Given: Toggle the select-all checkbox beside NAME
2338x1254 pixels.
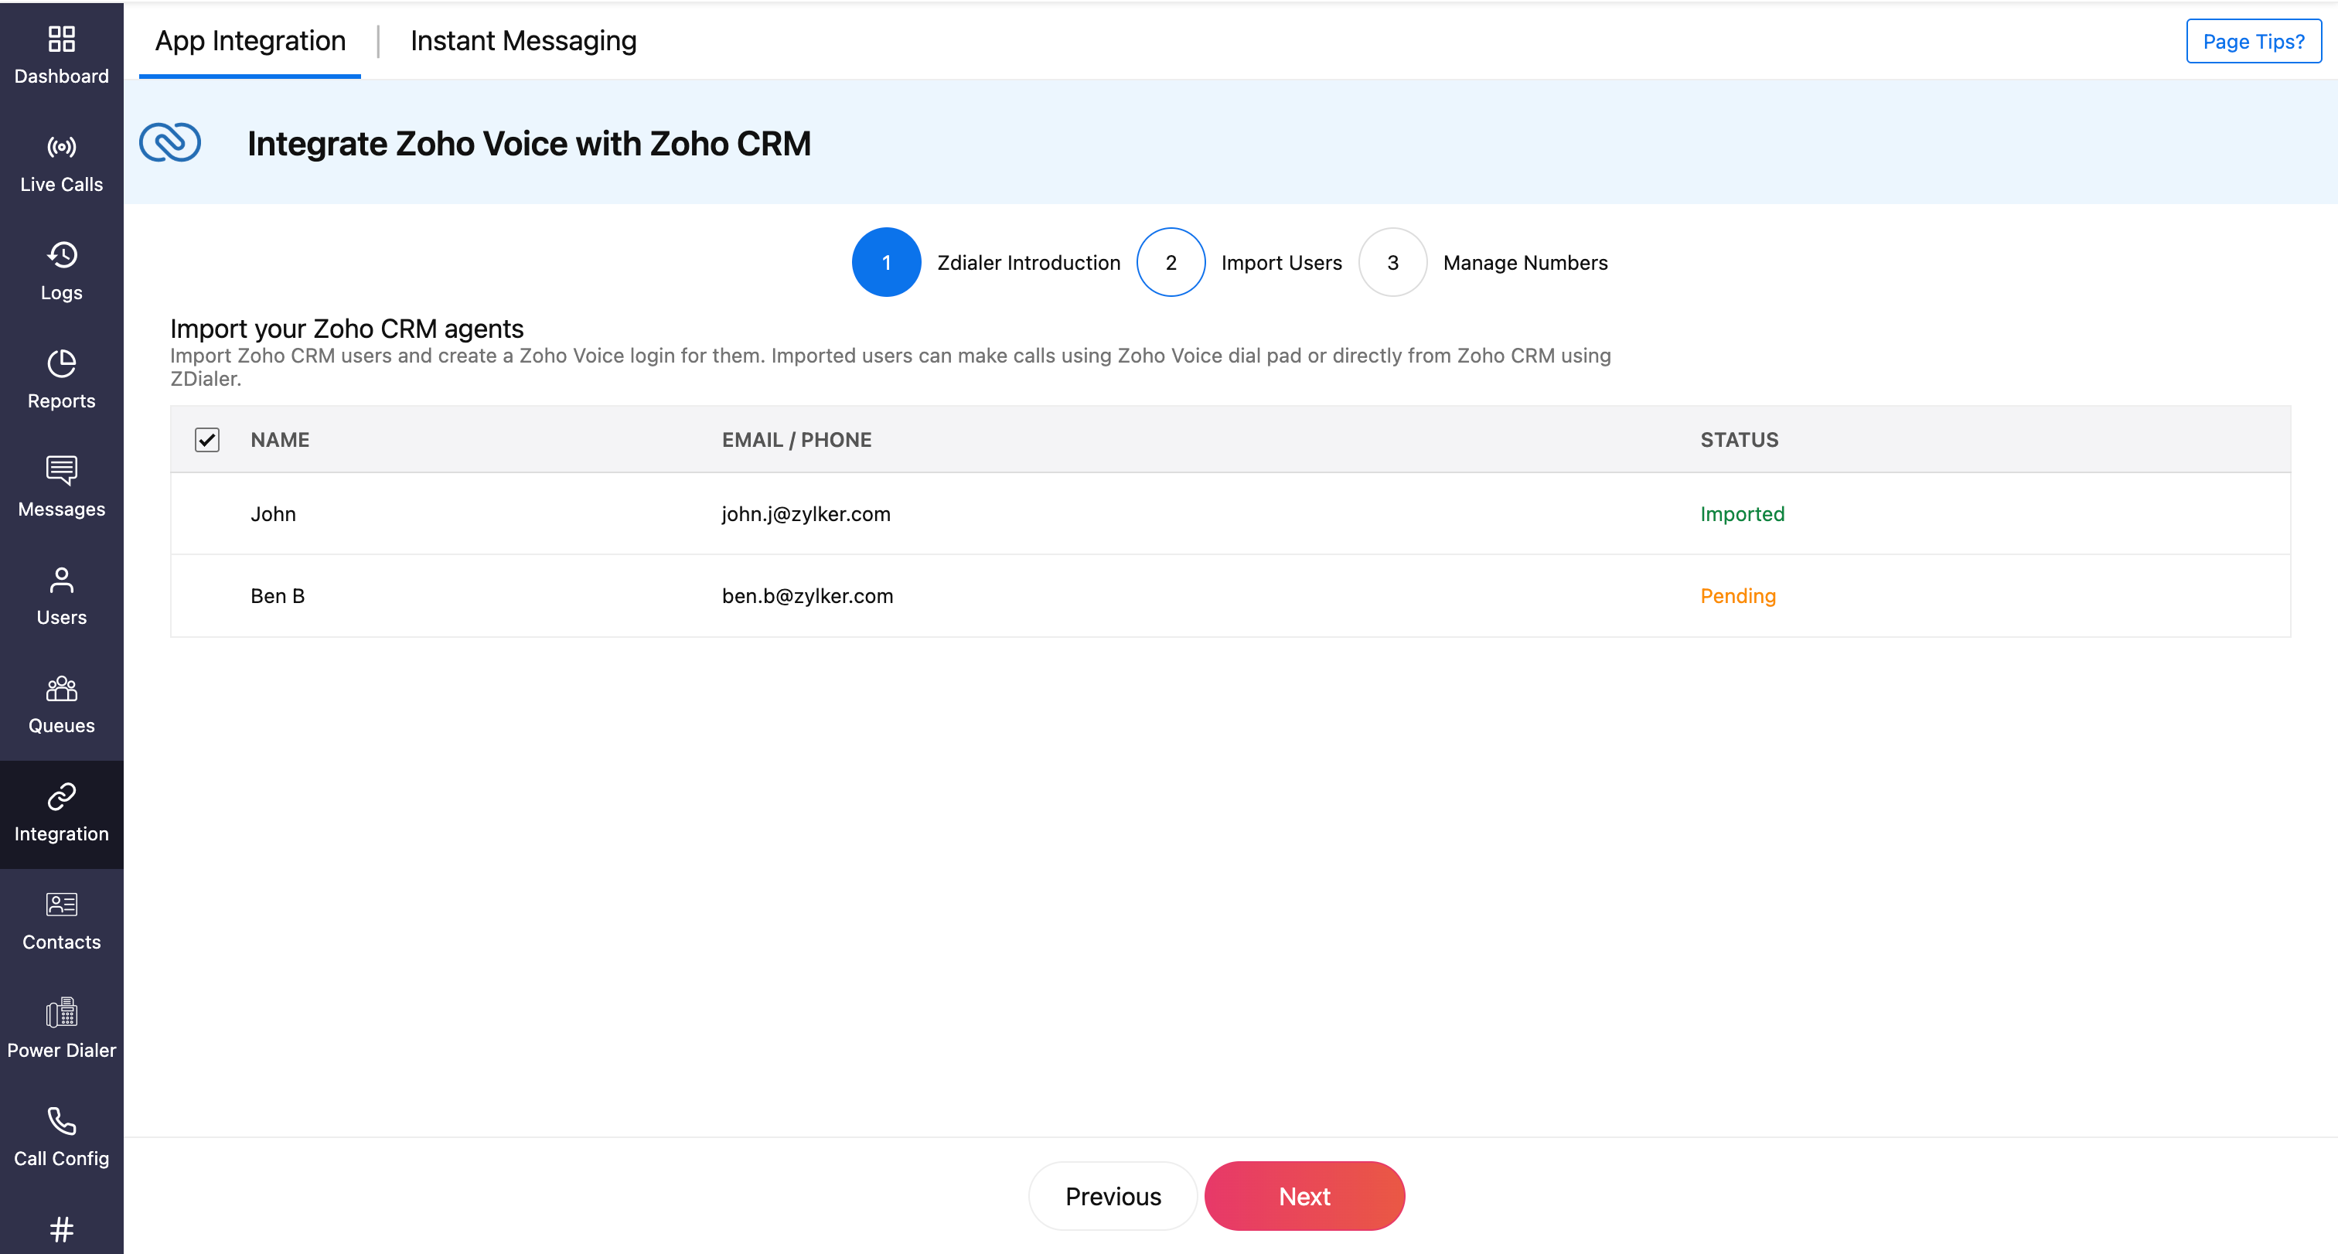Looking at the screenshot, I should (x=207, y=440).
